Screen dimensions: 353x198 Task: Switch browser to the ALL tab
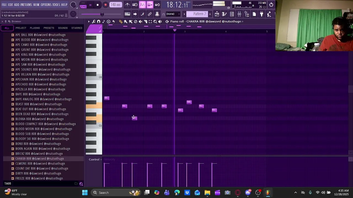pyautogui.click(x=7, y=28)
